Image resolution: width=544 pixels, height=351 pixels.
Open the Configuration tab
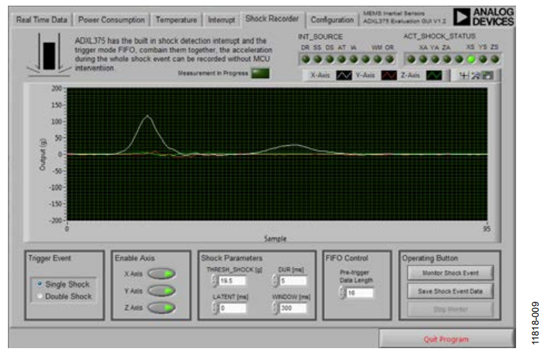pos(332,20)
